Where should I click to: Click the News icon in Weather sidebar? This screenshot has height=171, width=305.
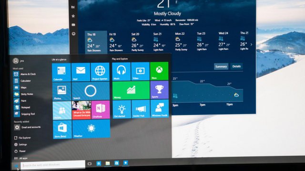point(73,25)
